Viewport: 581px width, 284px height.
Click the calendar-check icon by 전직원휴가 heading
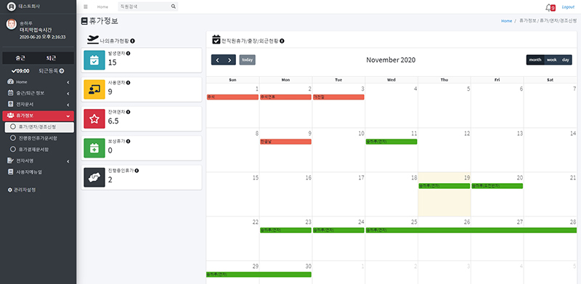tap(216, 40)
